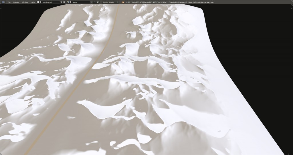Click the tan road on the terrain
Screen dimensions: 293x155
point(94,62)
